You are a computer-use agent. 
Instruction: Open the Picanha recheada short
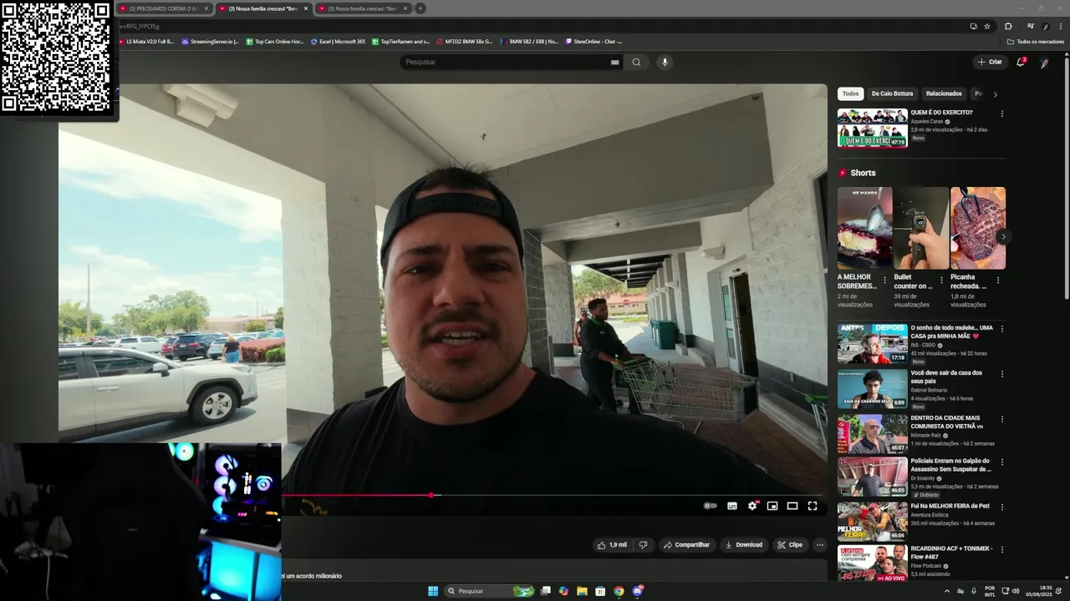978,228
